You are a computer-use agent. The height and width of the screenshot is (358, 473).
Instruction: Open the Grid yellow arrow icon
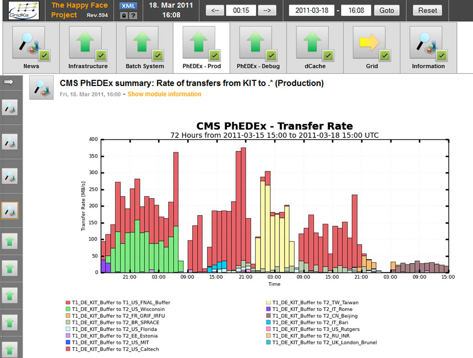click(369, 42)
